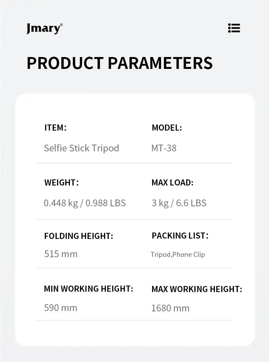Click the Tripod,Phone Clip text

click(x=178, y=255)
